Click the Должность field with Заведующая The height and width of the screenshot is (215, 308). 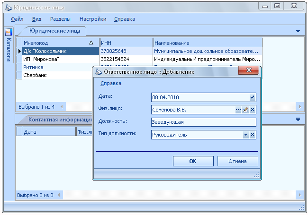(x=204, y=122)
